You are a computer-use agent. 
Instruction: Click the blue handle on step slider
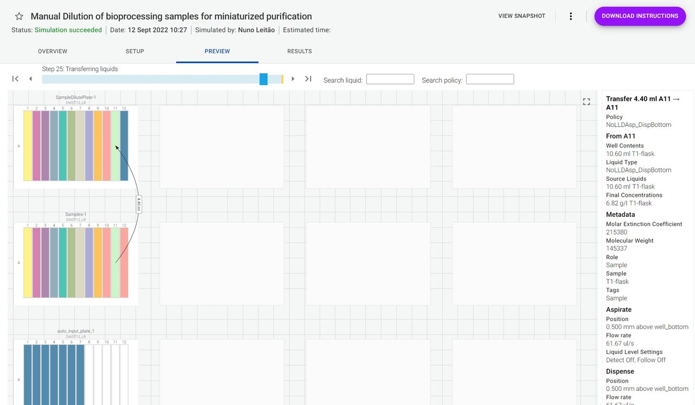pos(263,79)
